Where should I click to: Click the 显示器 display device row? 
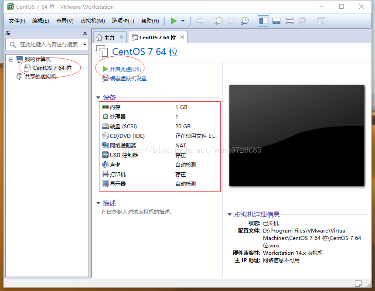160,184
